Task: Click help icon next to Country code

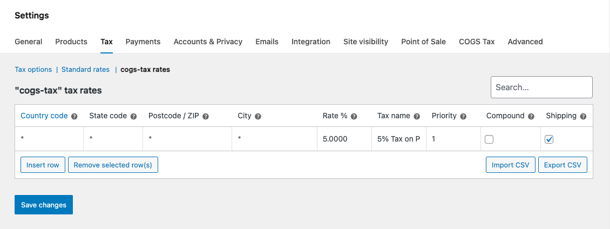Action: (74, 116)
